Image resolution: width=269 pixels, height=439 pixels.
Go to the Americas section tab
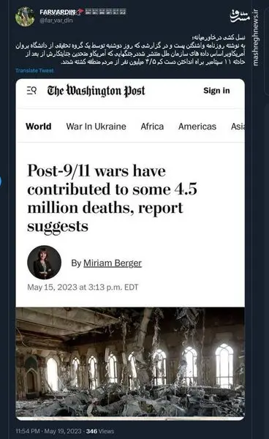point(197,127)
